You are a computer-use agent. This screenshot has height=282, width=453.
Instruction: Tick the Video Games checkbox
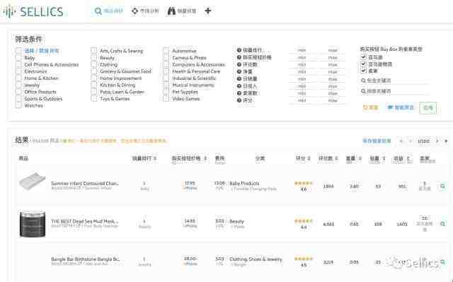[x=166, y=99]
